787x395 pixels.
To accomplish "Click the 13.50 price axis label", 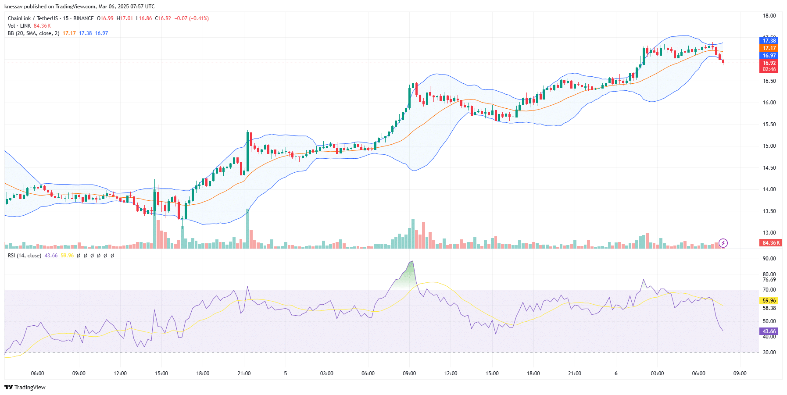I will point(769,211).
